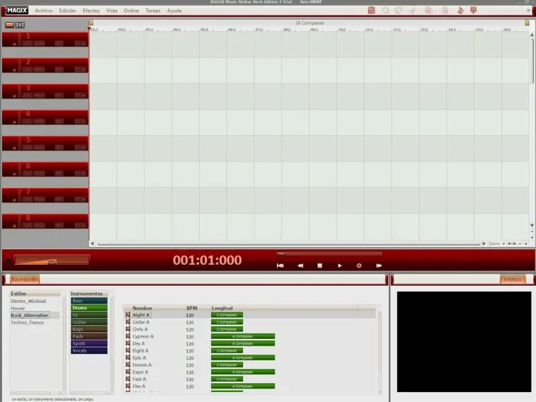Screen dimensions: 536x402
Task: Preview the Fast A loop speaker icon
Action: coord(128,379)
